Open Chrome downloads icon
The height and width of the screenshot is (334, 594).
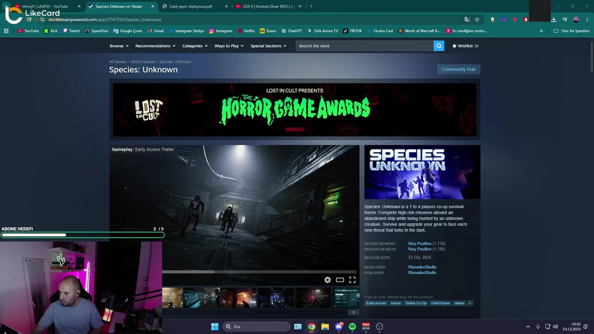pyautogui.click(x=554, y=19)
